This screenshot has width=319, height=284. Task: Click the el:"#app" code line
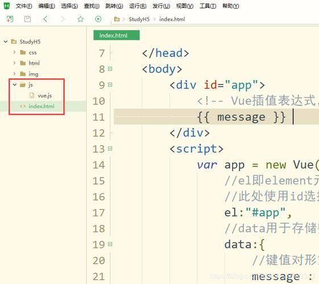point(258,212)
